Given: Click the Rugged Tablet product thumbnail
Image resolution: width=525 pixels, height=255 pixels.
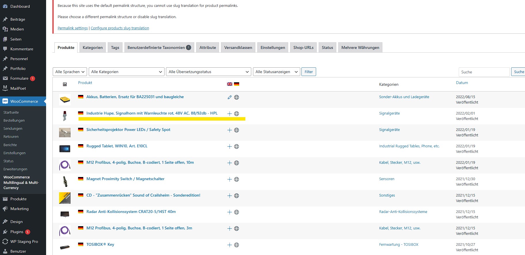Looking at the screenshot, I should [x=65, y=149].
